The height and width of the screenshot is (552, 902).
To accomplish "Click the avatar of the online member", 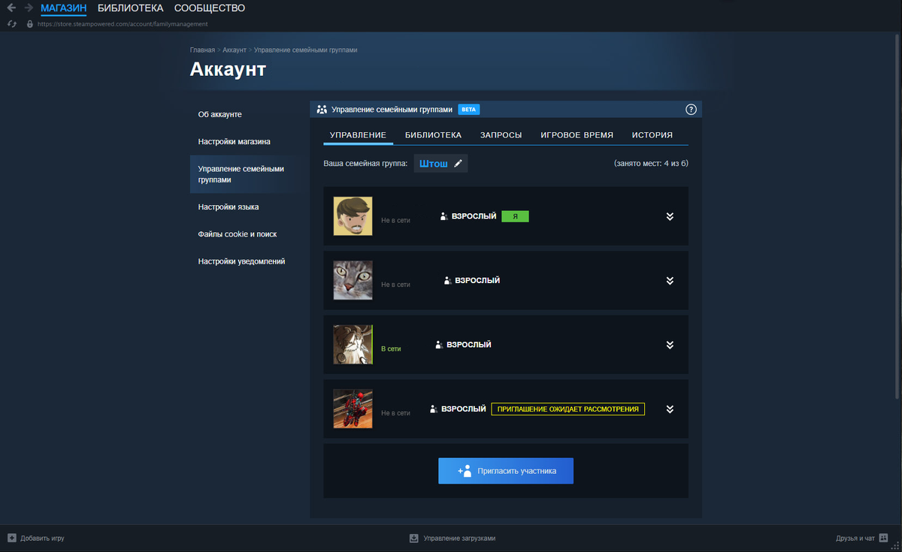I will 353,345.
